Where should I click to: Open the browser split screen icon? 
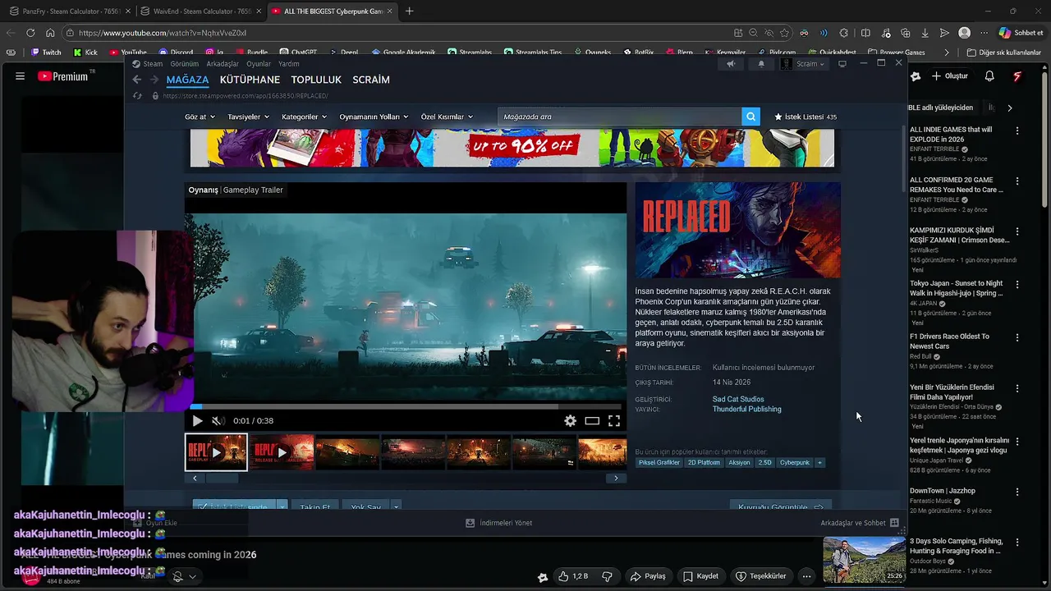[x=865, y=33]
